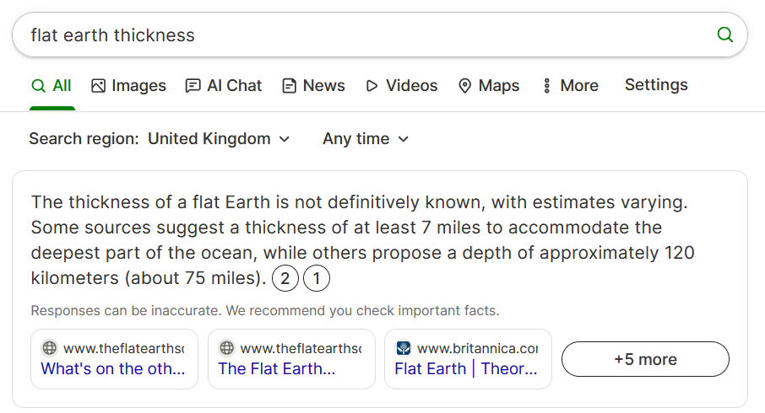The image size is (765, 413).
Task: Click the Britannica favicon icon
Action: coord(404,348)
